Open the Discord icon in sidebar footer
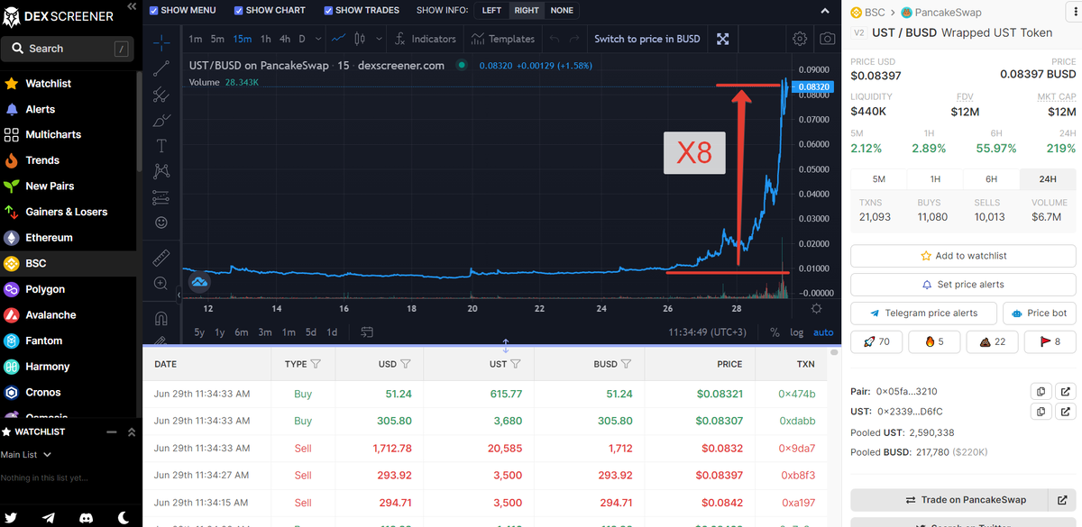 click(87, 517)
